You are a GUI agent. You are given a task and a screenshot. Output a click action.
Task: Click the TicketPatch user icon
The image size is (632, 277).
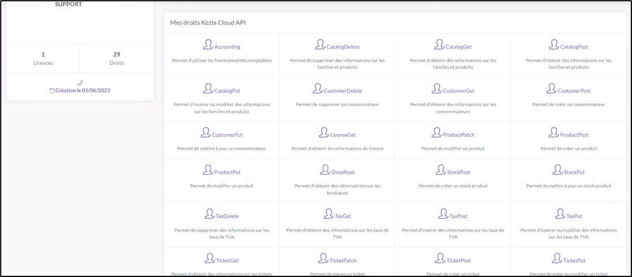point(323,258)
